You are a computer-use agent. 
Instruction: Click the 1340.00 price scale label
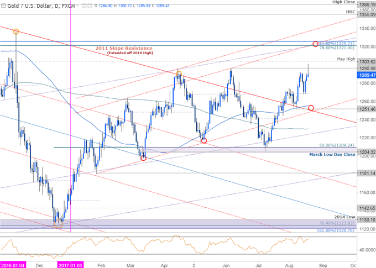pyautogui.click(x=367, y=28)
